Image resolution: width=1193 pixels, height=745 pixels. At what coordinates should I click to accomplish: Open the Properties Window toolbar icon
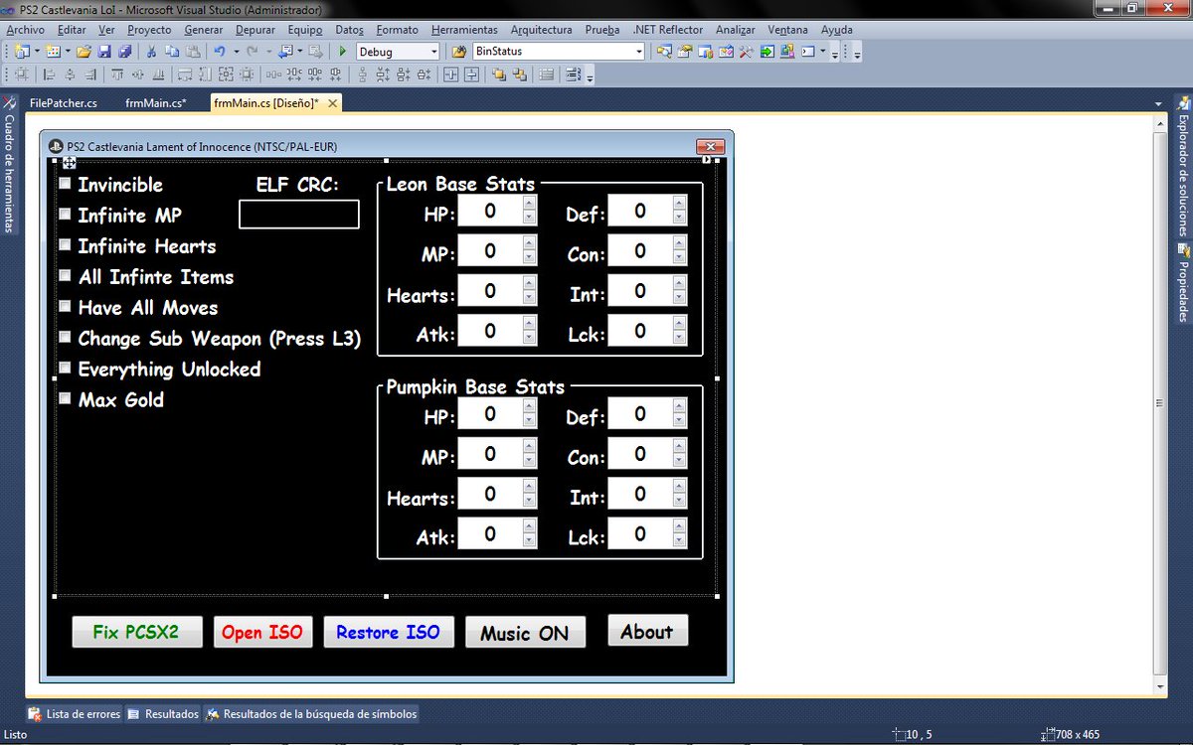tap(684, 51)
